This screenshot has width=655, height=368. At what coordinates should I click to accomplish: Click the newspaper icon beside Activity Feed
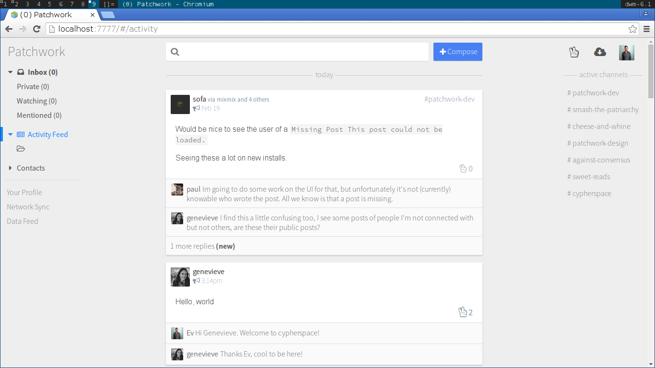[21, 135]
